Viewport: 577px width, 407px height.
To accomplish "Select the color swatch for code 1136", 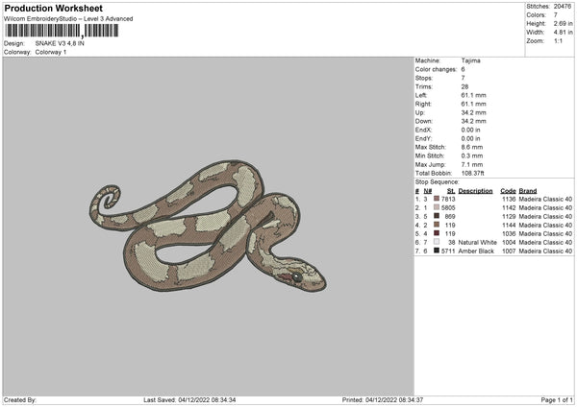I will coord(437,199).
